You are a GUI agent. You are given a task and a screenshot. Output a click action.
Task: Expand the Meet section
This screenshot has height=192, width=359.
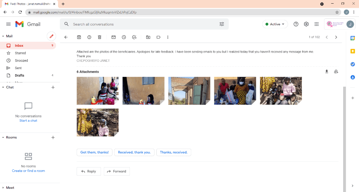coord(3,188)
